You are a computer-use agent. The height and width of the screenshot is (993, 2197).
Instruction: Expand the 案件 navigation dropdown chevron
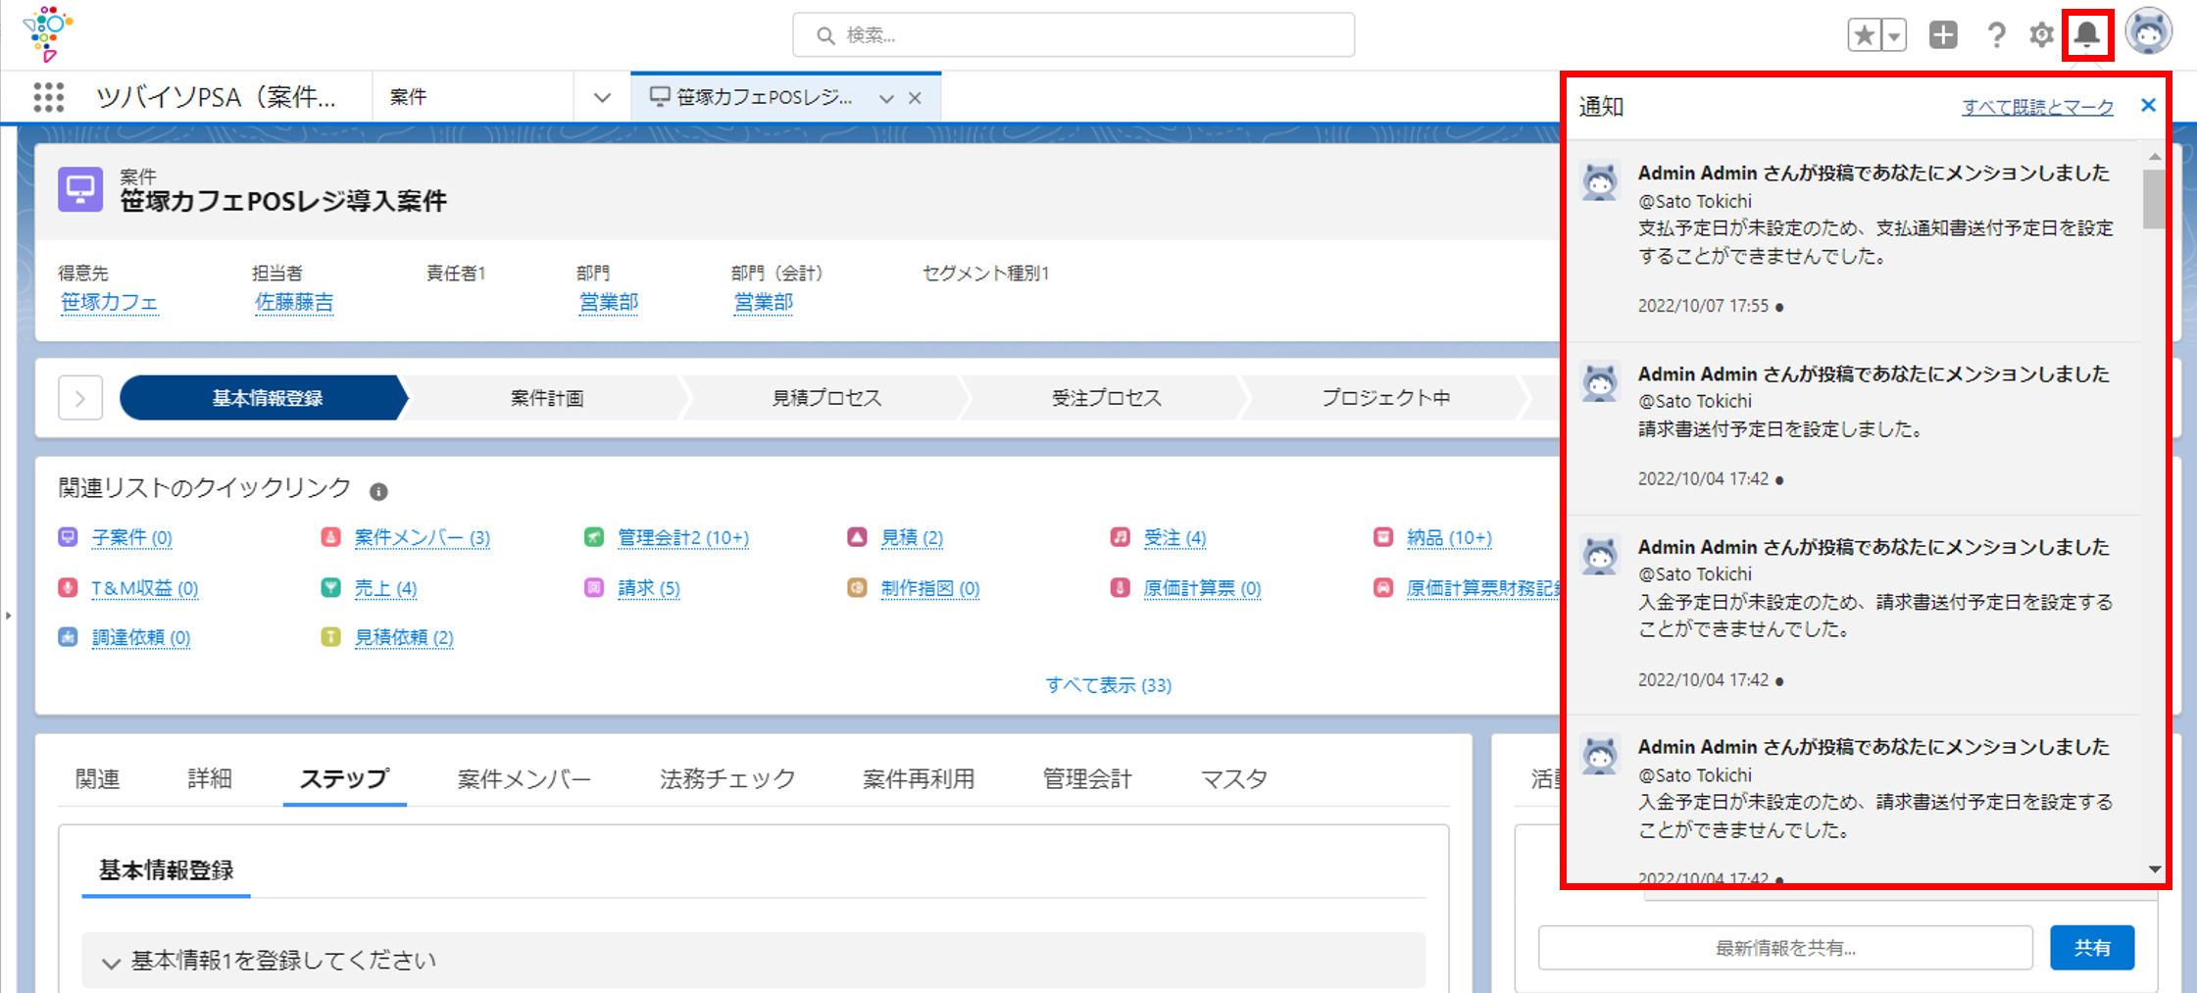click(602, 97)
